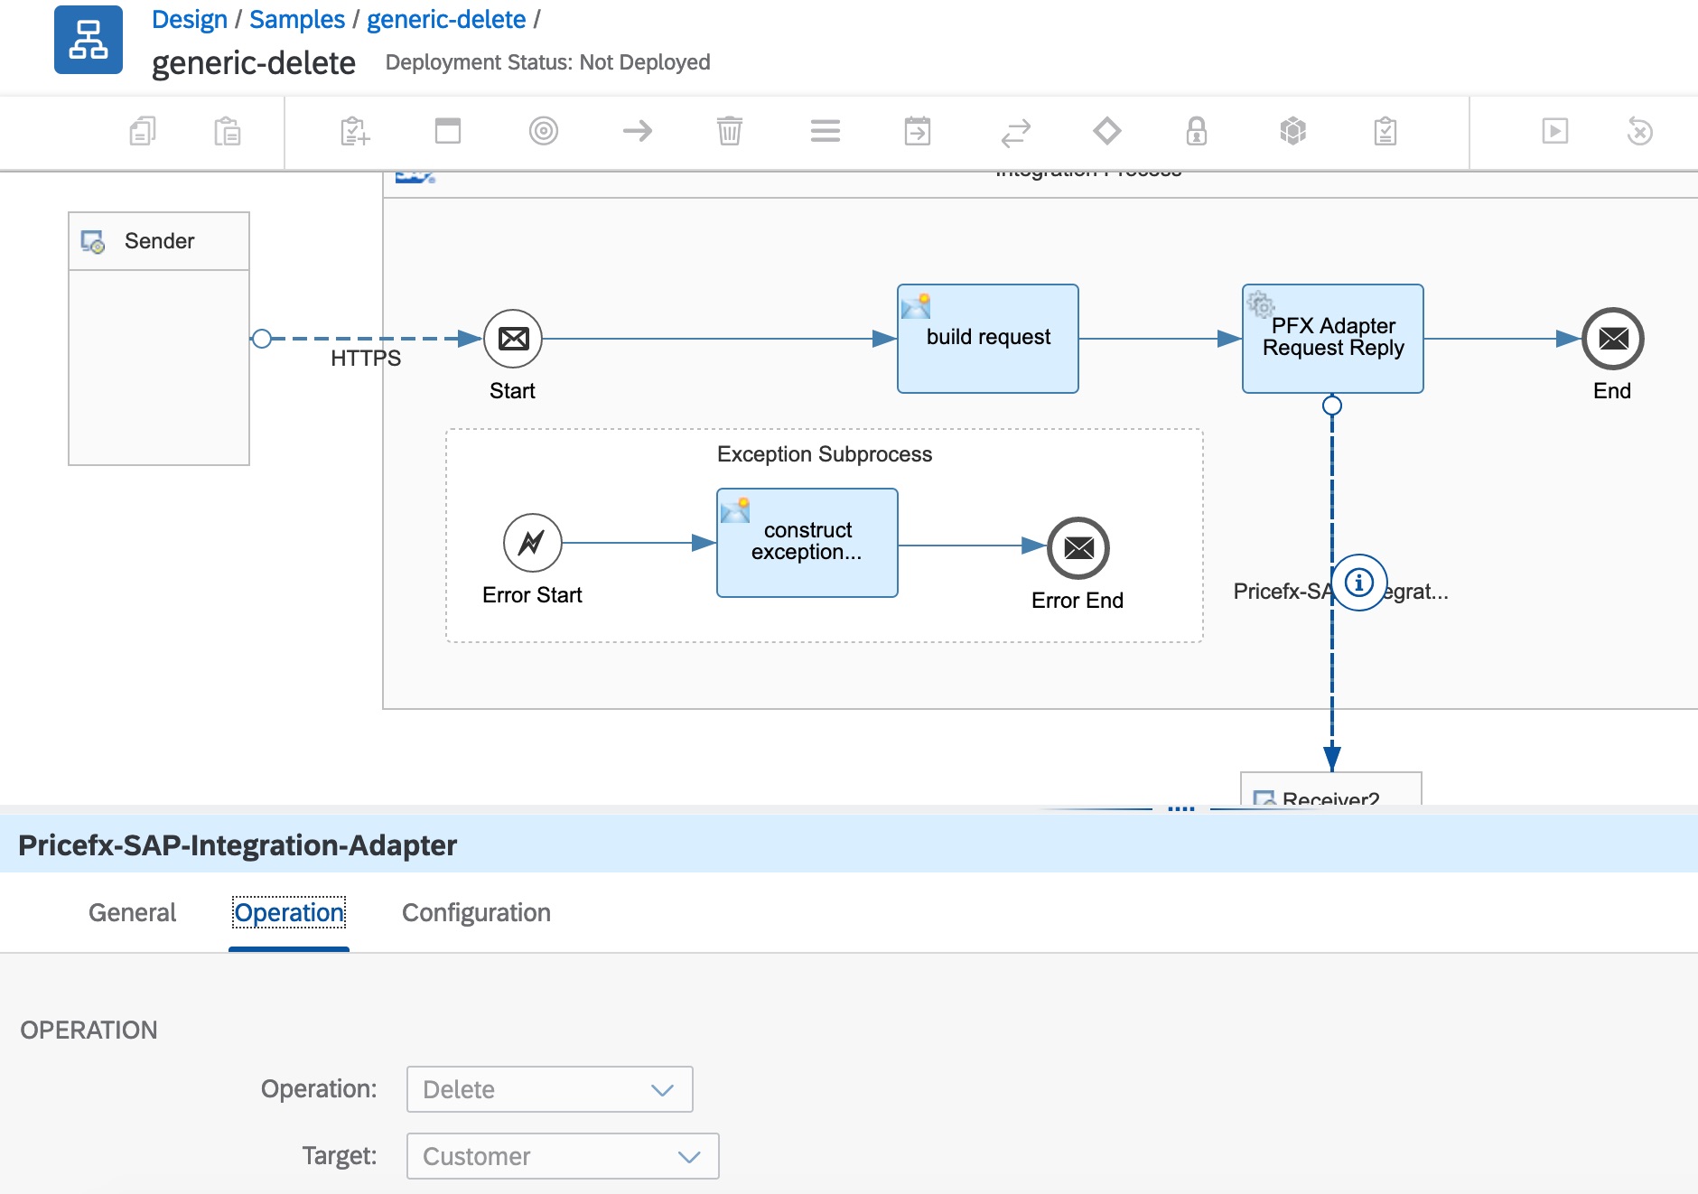The height and width of the screenshot is (1194, 1698).
Task: Select the trash delete icon in the palette
Action: tap(730, 132)
